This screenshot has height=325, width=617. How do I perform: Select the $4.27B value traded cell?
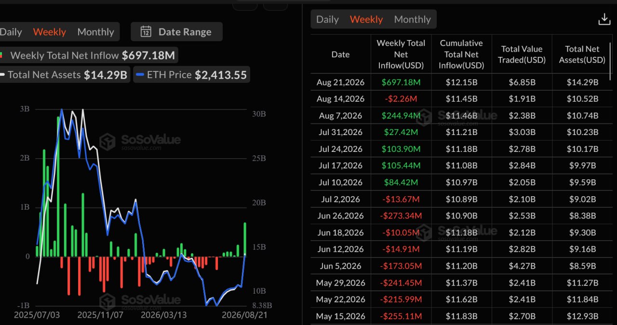pos(522,266)
